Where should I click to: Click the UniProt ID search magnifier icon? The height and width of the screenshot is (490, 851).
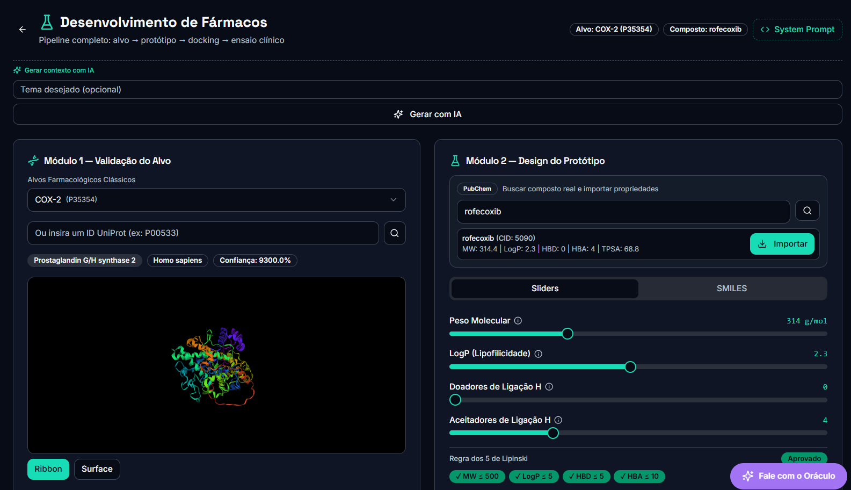(x=395, y=233)
